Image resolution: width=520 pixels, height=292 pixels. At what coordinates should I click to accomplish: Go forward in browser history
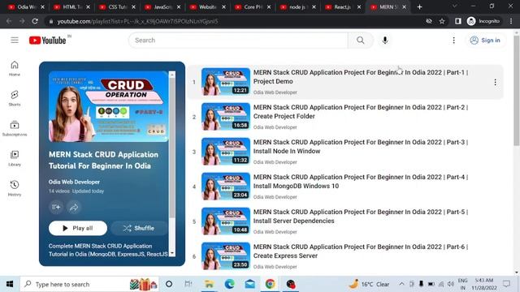point(22,21)
